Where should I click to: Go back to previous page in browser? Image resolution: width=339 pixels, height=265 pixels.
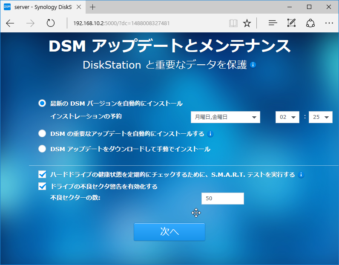click(10, 23)
